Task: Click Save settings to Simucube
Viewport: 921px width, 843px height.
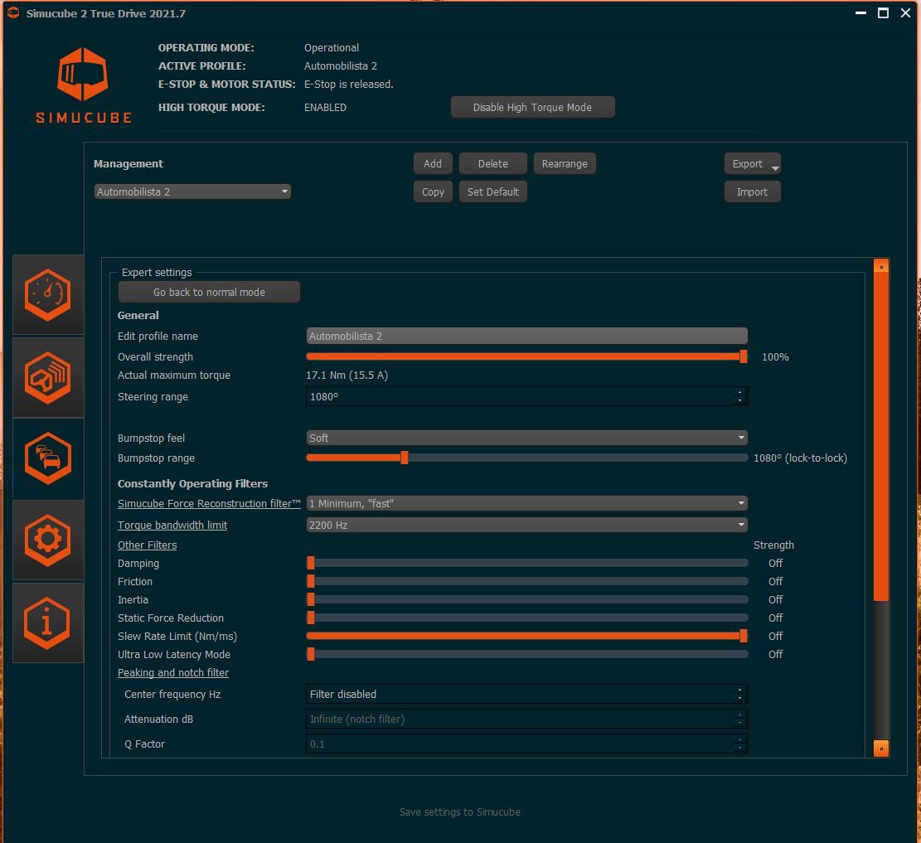Action: tap(460, 812)
